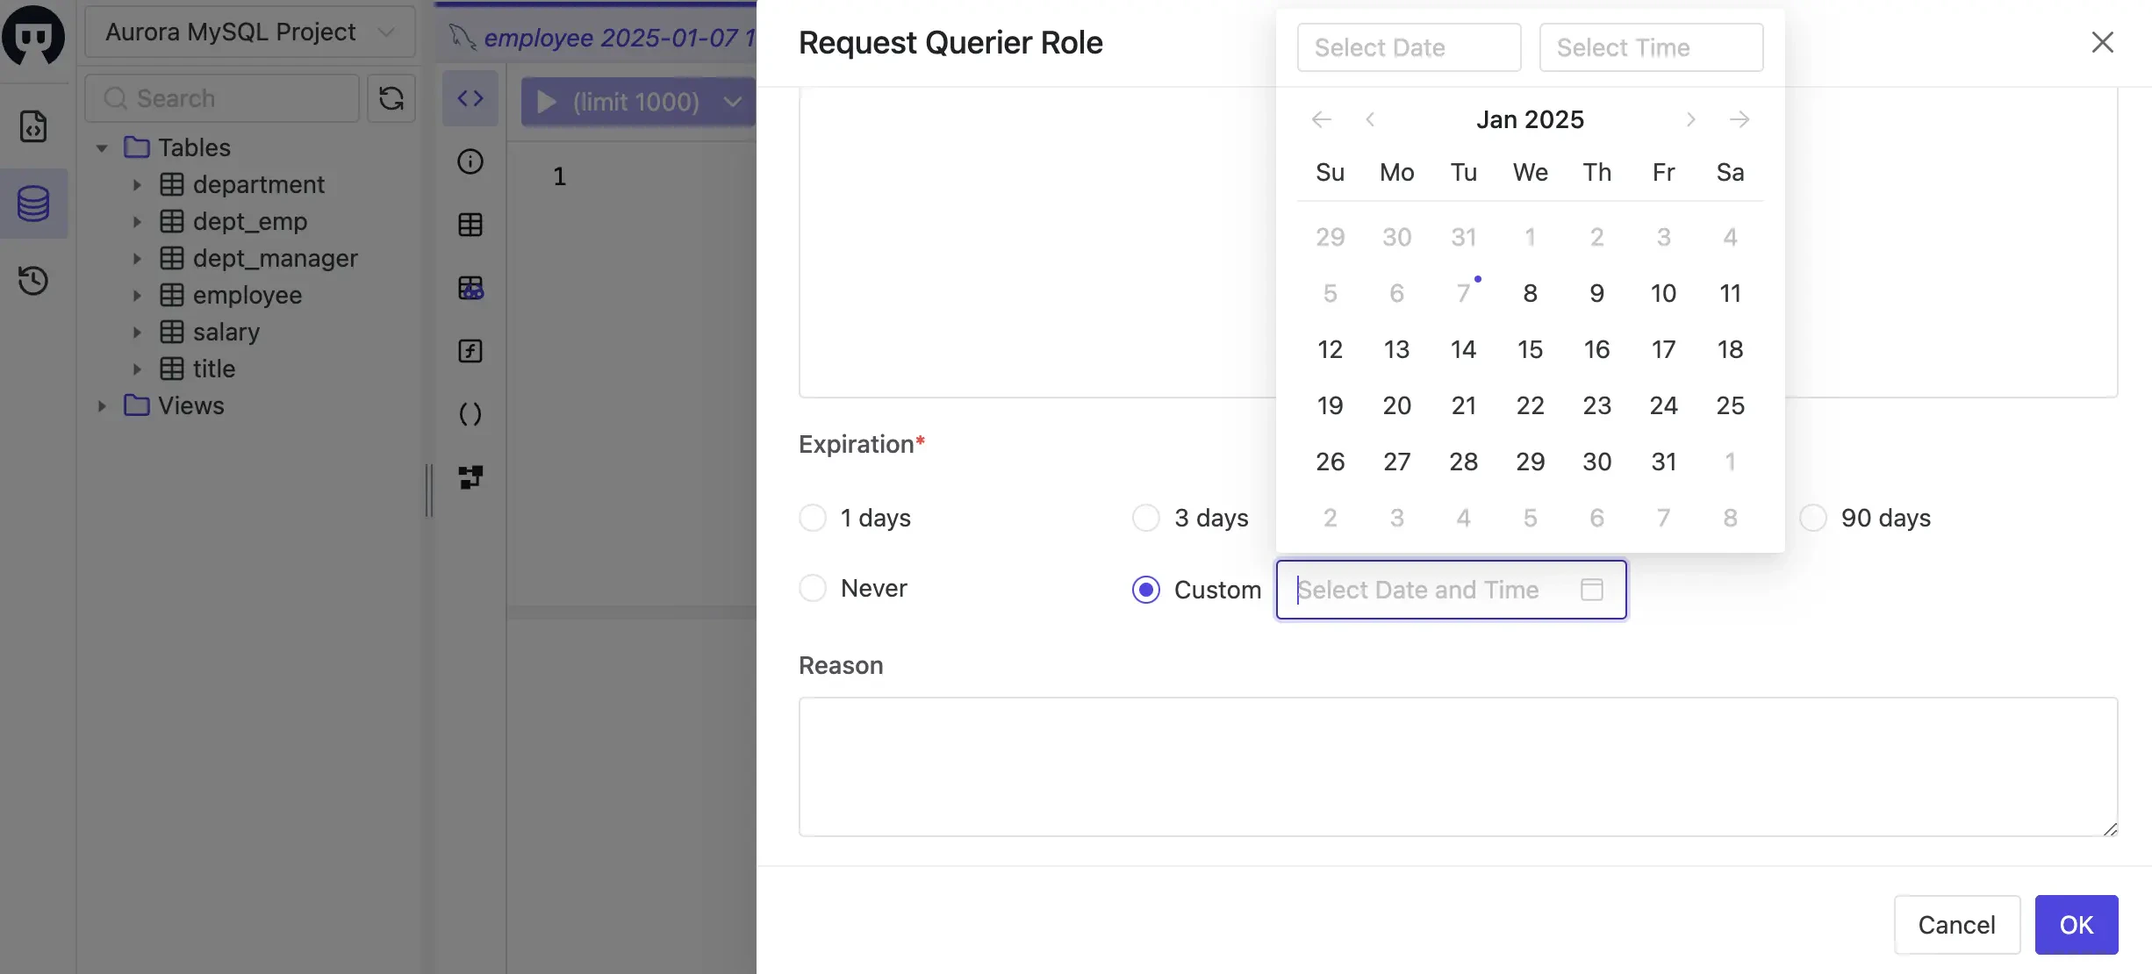Click the Select Time field
The image size is (2152, 974).
click(x=1651, y=47)
